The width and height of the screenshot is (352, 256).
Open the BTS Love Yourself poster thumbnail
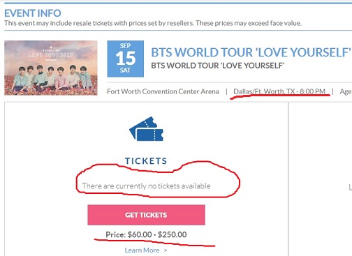pos(51,68)
